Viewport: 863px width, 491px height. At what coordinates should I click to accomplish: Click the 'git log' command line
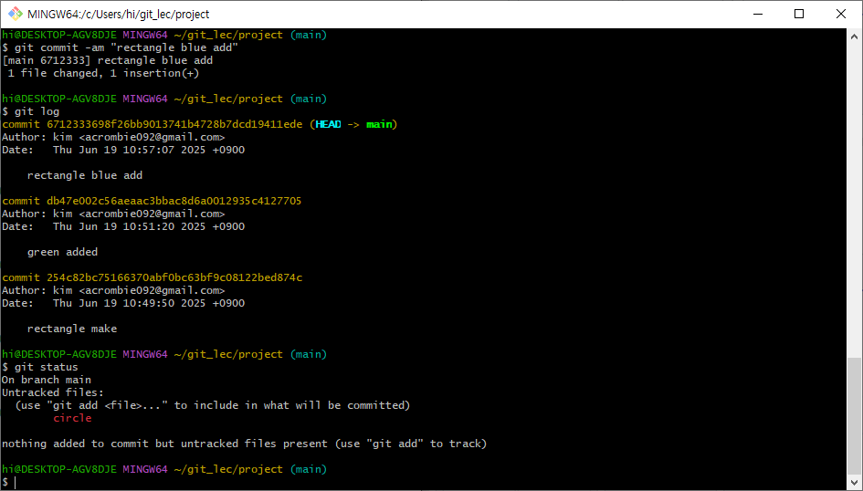coord(30,111)
